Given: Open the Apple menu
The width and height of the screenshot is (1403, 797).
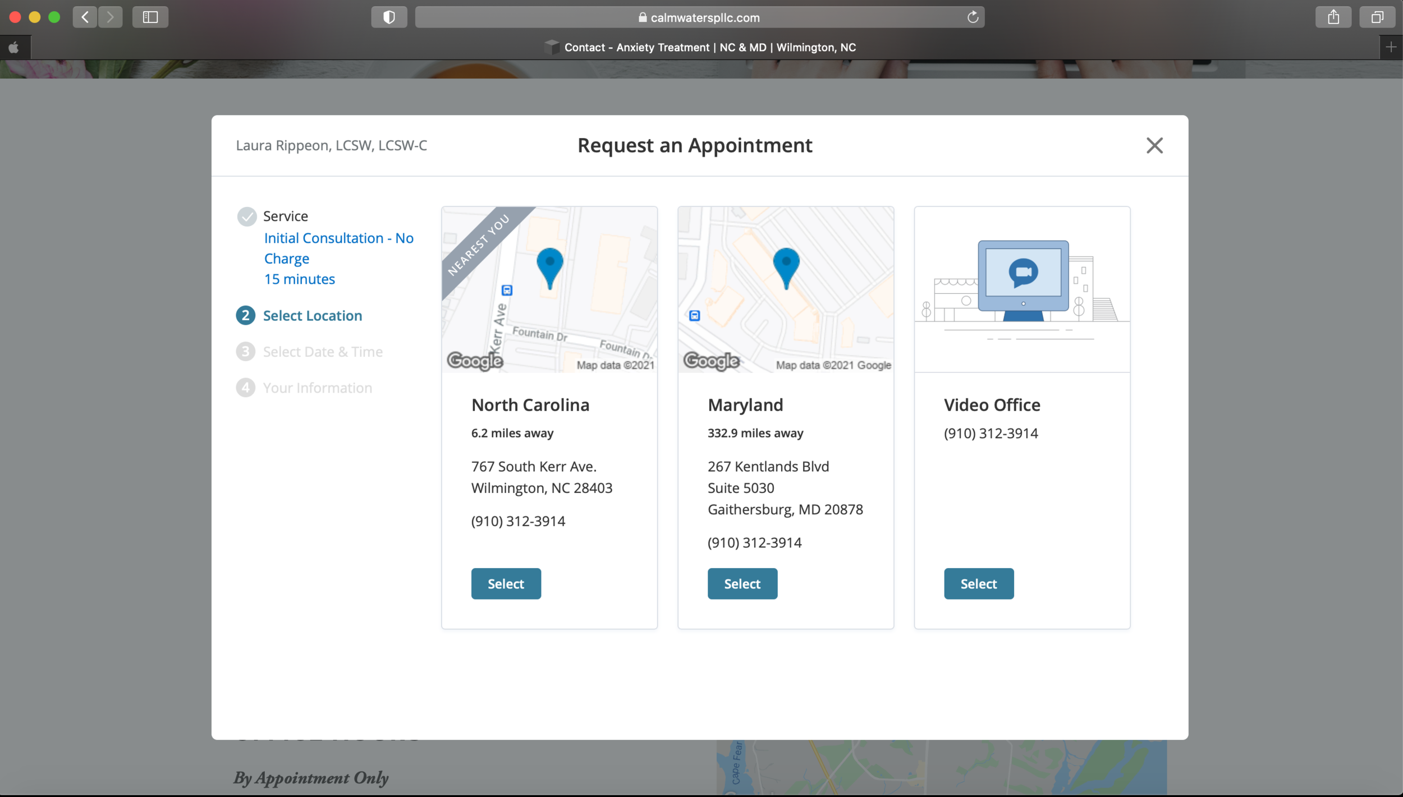Looking at the screenshot, I should pos(14,48).
